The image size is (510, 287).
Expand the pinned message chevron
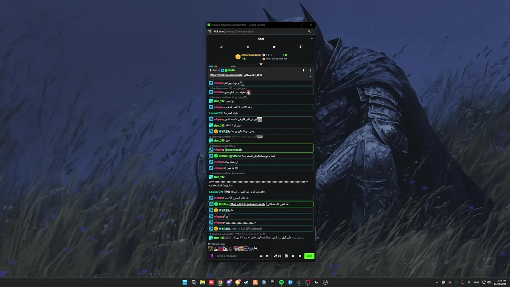coord(311,76)
